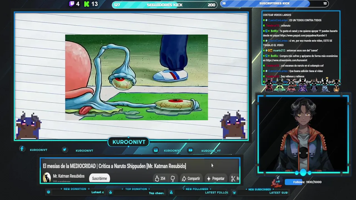
Task: Click the muerto212 username in chat
Action: coord(279,51)
